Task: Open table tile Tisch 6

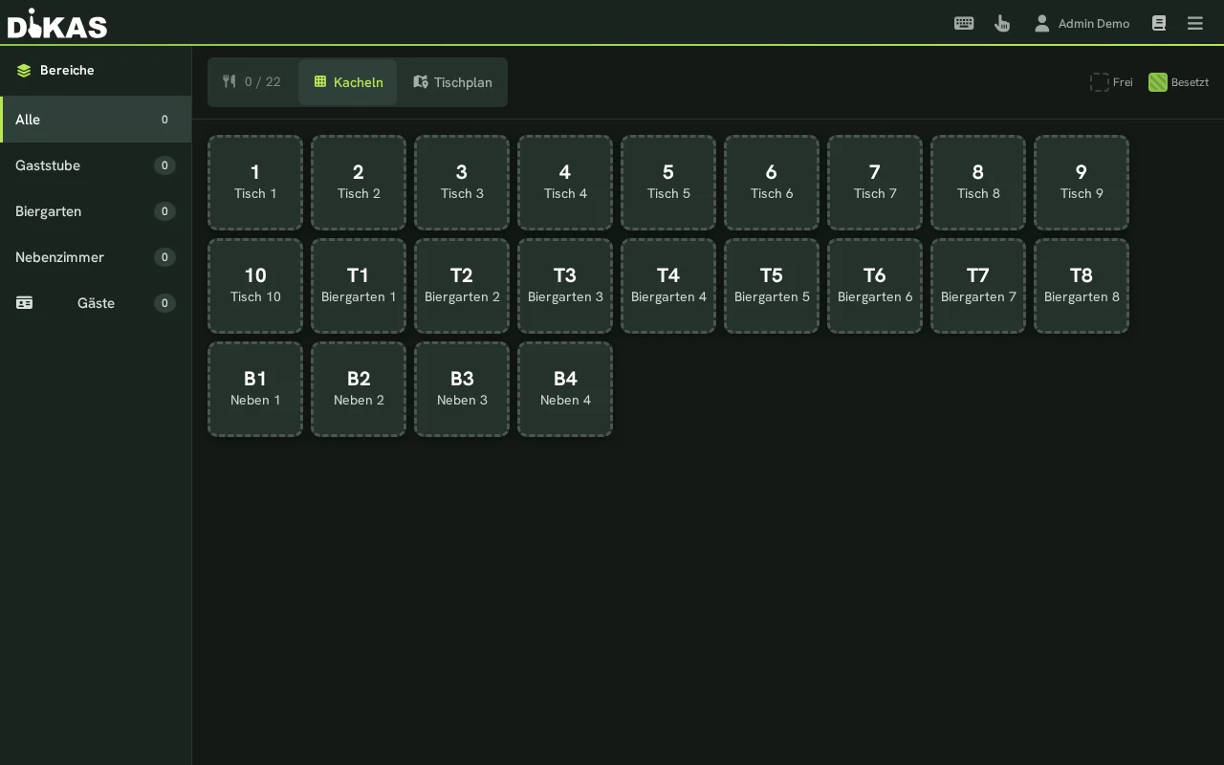Action: [x=772, y=183]
